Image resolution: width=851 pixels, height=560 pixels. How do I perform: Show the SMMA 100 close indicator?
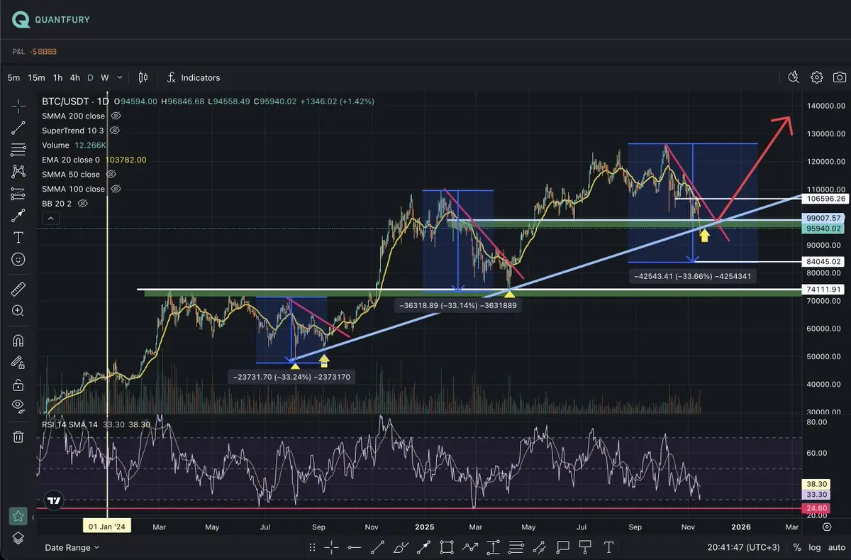(116, 189)
